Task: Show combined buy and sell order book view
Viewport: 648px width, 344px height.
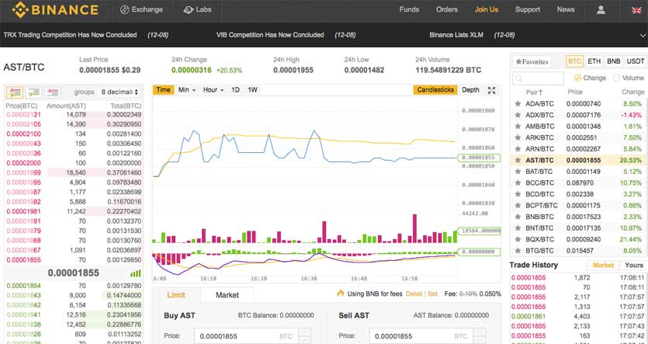Action: pyautogui.click(x=15, y=92)
